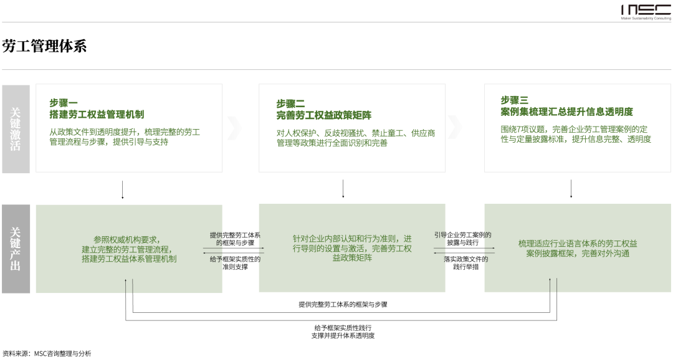673x359 pixels.
Task: Select the heading 步骤一
Action: (64, 103)
